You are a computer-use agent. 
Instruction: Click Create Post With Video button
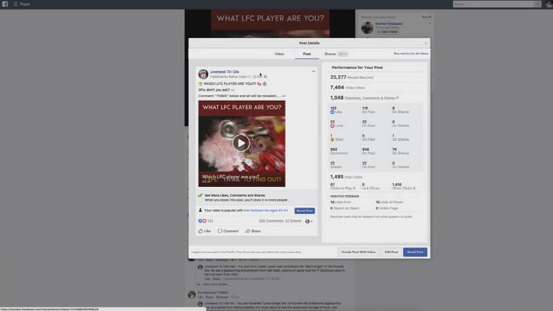[x=358, y=252]
